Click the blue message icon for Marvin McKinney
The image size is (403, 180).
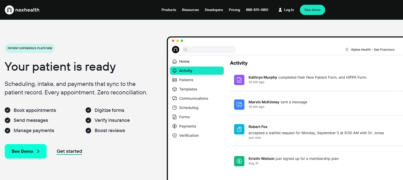(239, 105)
